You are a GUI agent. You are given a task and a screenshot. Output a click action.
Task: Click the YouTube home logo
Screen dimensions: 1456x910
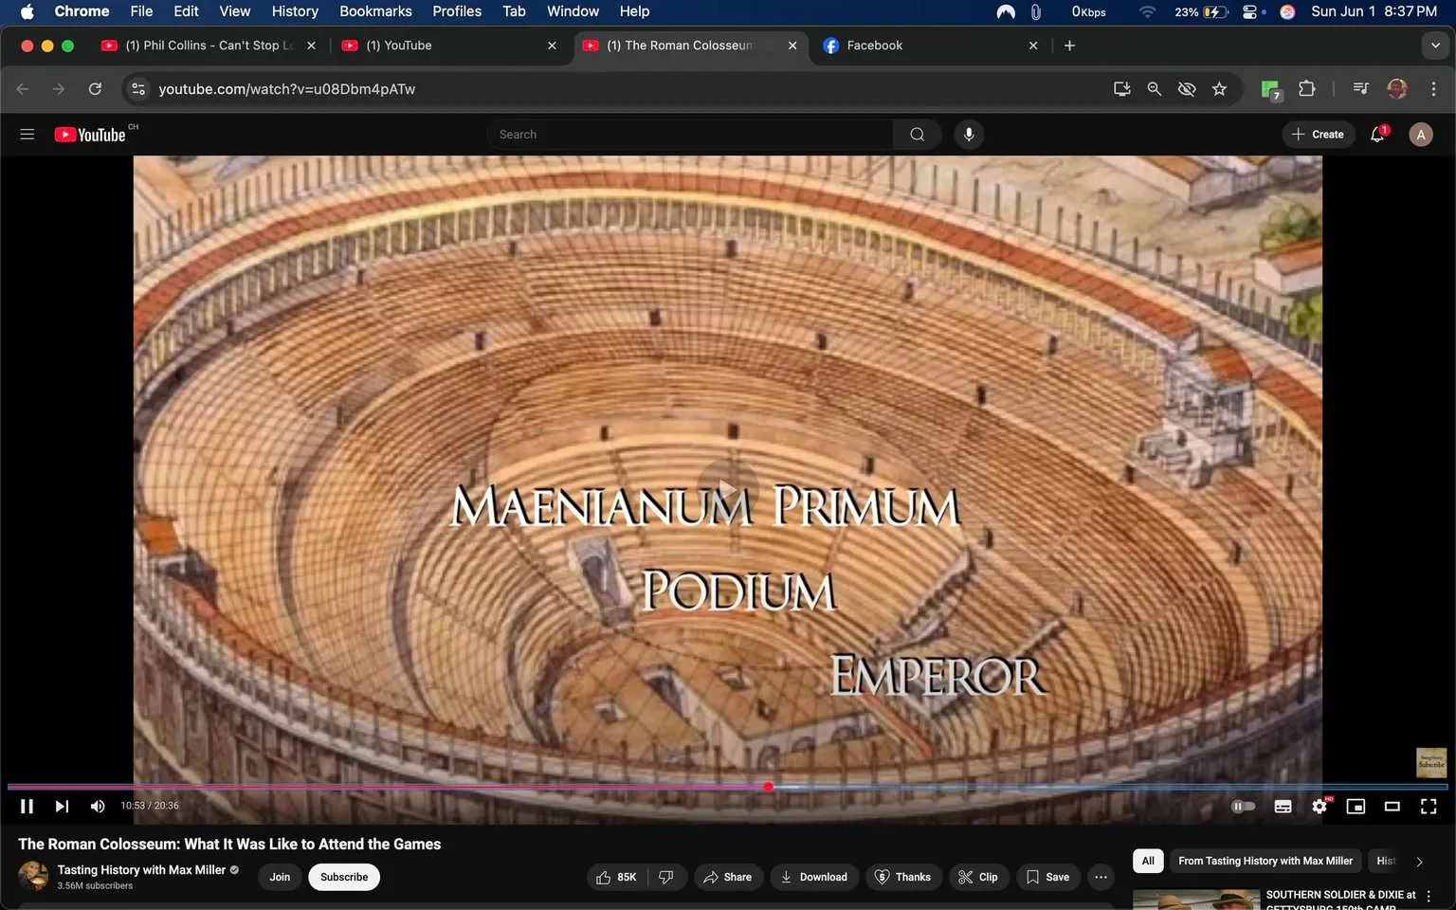click(x=92, y=134)
